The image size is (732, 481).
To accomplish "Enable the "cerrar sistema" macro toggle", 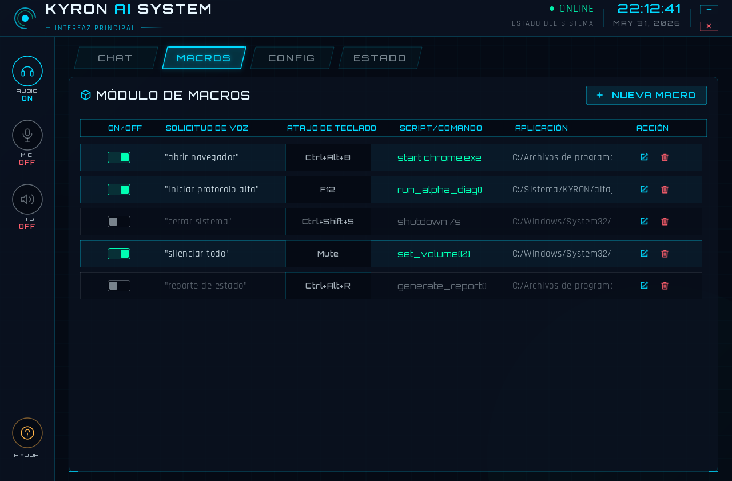I will tap(119, 222).
